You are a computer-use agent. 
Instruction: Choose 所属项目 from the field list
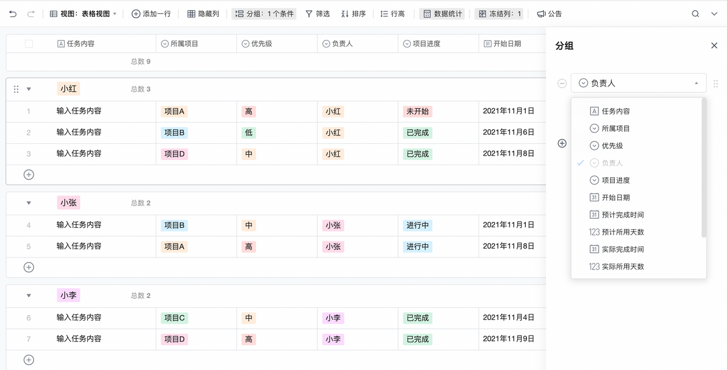click(615, 128)
